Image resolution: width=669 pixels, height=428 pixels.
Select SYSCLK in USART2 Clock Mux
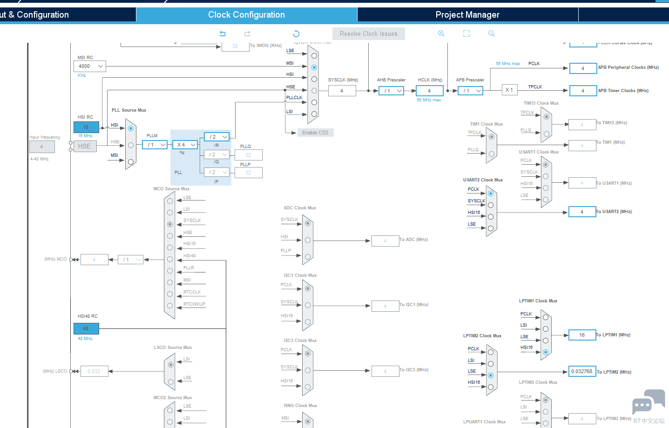click(x=491, y=205)
